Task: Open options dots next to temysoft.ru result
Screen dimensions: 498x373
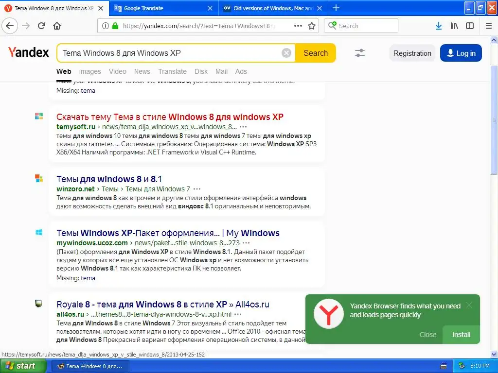Action: pos(243,127)
